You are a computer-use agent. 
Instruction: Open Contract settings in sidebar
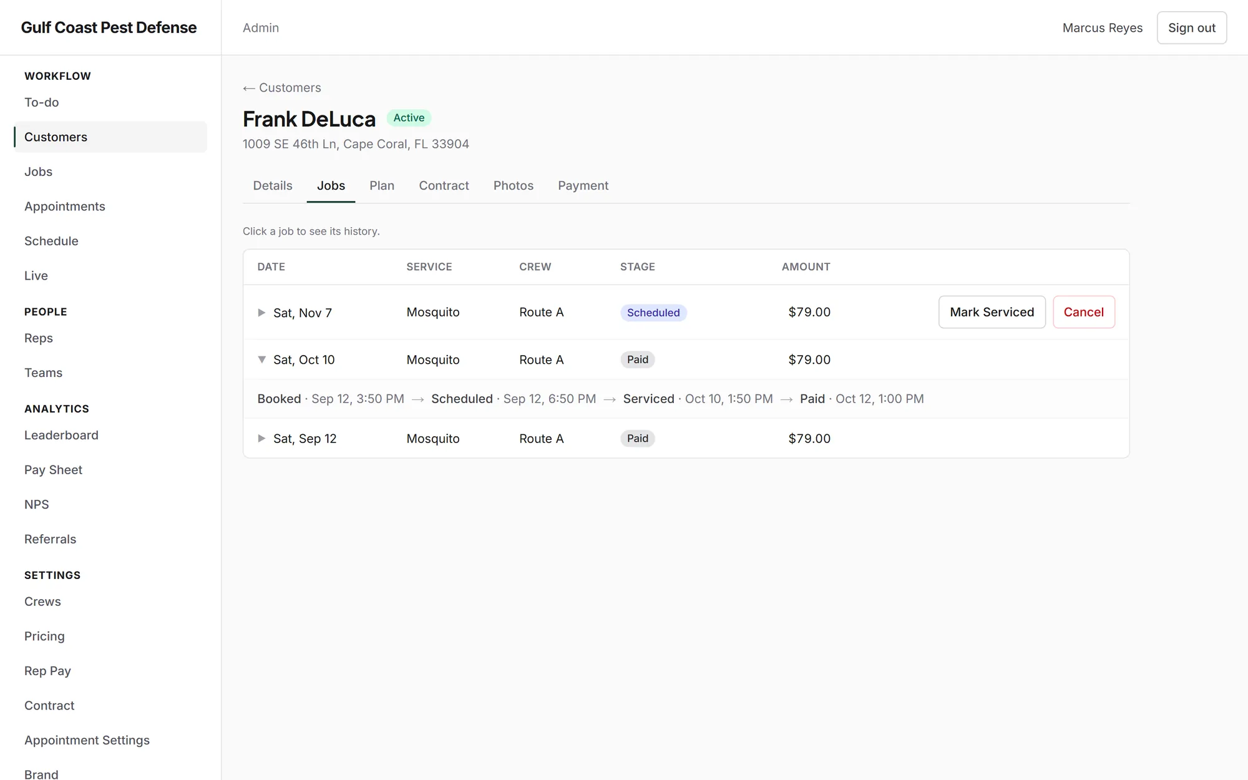[x=110, y=705]
